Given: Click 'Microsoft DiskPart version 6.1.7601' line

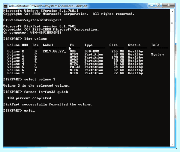Looking at the screenshot, I should point(40,26).
